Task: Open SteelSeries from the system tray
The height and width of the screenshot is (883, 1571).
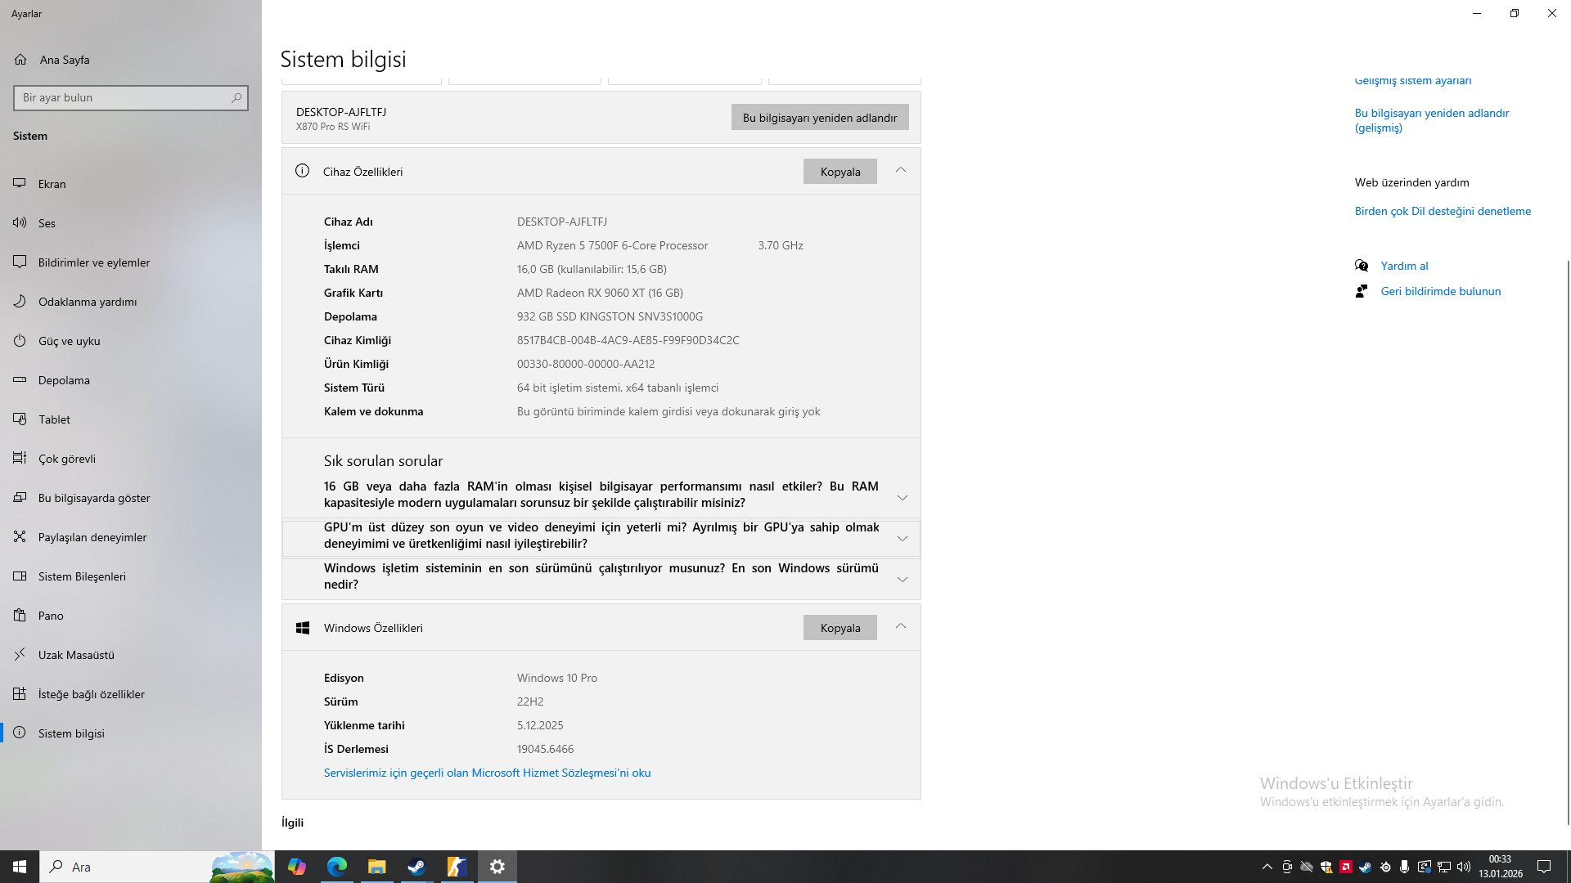Action: (1385, 867)
